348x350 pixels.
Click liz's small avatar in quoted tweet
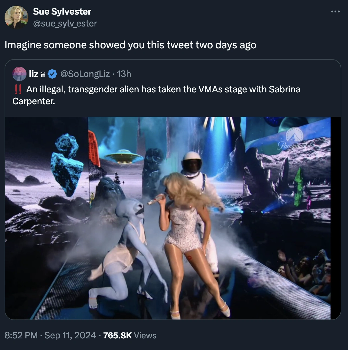(19, 74)
